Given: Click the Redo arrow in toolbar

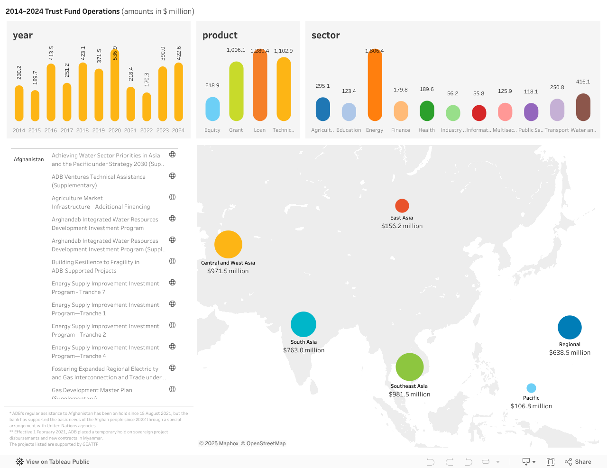Looking at the screenshot, I should coord(450,462).
